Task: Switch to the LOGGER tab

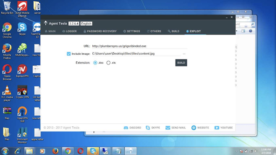Action: click(69, 31)
